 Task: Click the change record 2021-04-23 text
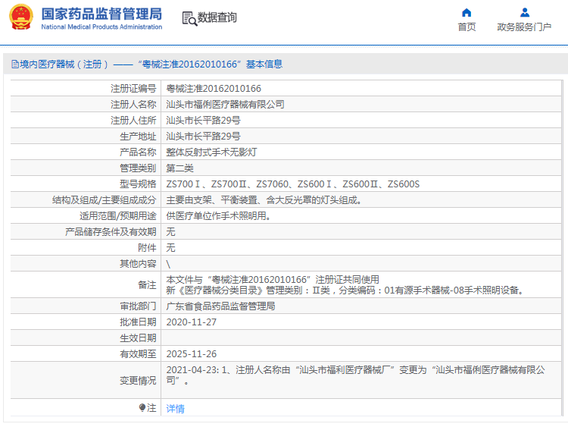coord(355,375)
